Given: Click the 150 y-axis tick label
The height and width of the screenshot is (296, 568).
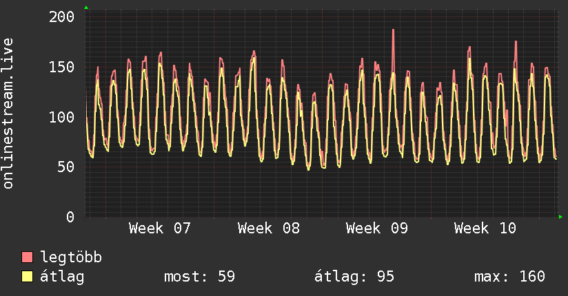Looking at the screenshot, I should (x=61, y=67).
